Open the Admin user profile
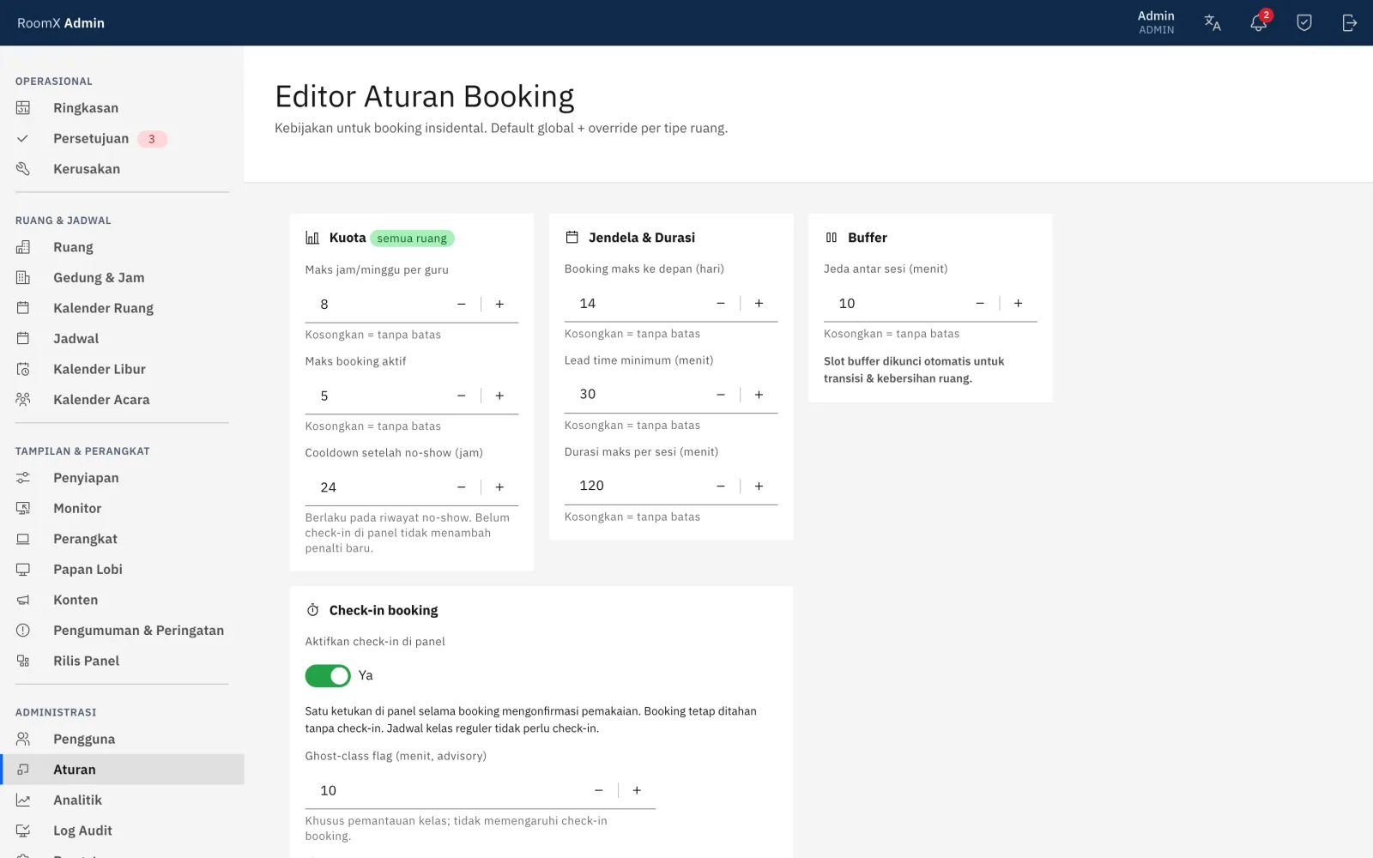Image resolution: width=1373 pixels, height=858 pixels. tap(1156, 23)
